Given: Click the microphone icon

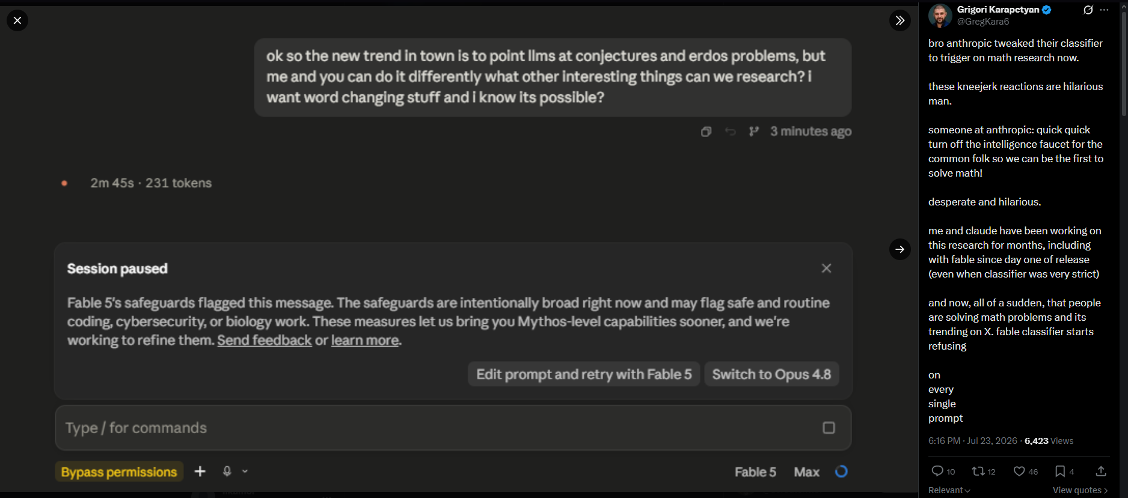Looking at the screenshot, I should [227, 472].
